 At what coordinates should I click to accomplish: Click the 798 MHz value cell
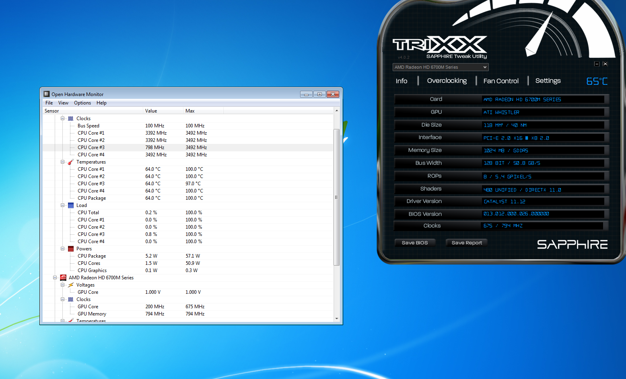coord(155,148)
